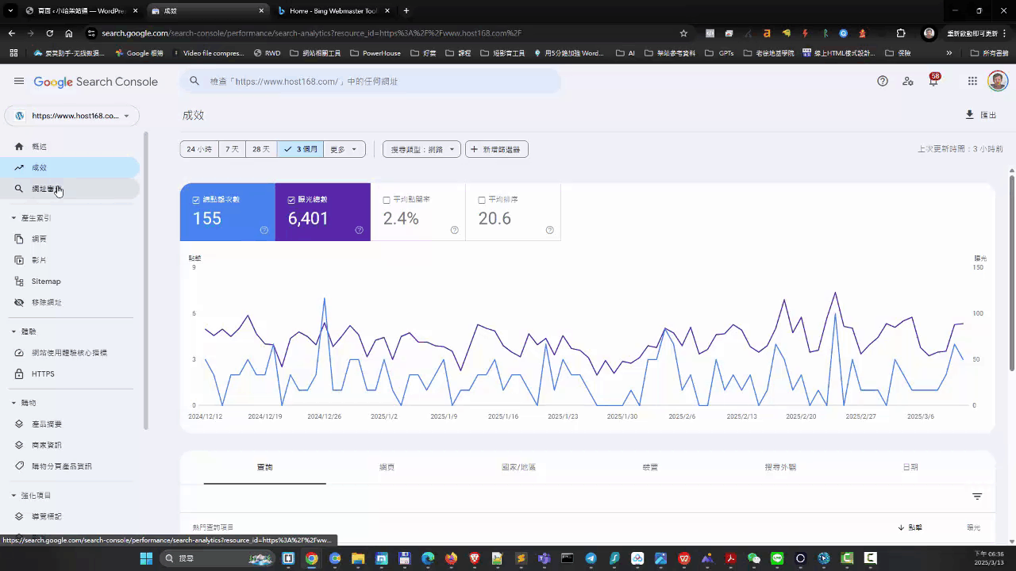Click the table filter rows icon
The width and height of the screenshot is (1016, 571).
coord(977,496)
